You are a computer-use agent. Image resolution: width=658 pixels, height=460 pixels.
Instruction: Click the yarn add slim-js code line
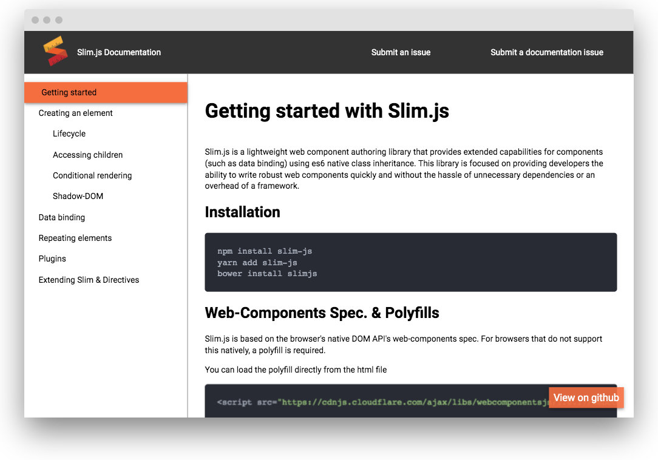257,262
